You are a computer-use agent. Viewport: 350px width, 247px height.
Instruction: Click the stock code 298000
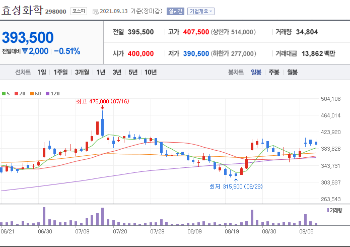tap(55, 12)
